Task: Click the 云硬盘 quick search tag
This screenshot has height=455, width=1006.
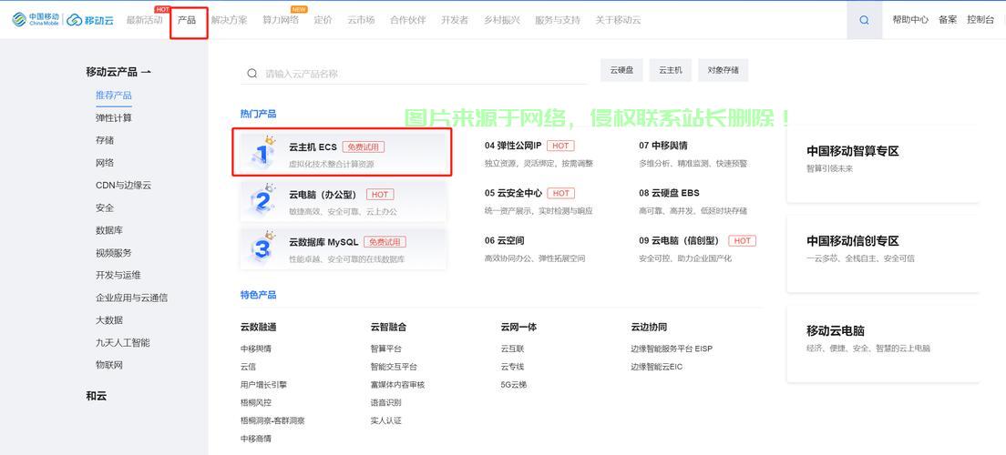Action: pyautogui.click(x=621, y=70)
